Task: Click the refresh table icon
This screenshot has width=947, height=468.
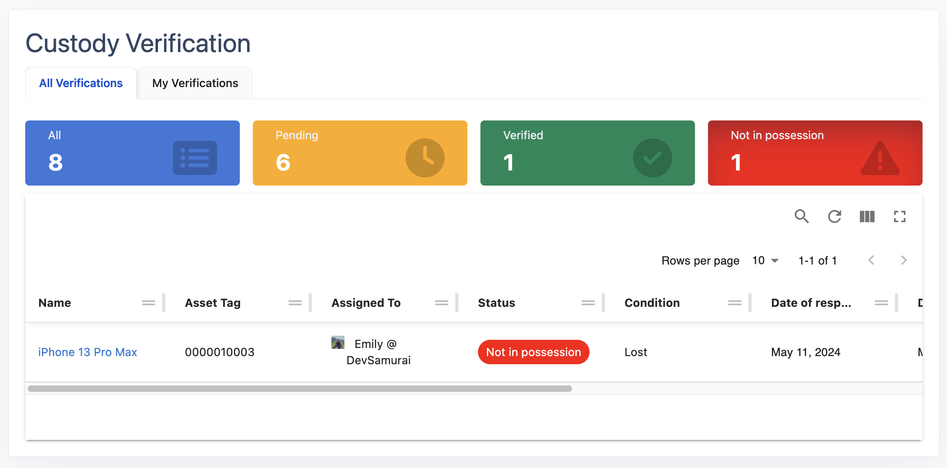Action: pos(834,216)
